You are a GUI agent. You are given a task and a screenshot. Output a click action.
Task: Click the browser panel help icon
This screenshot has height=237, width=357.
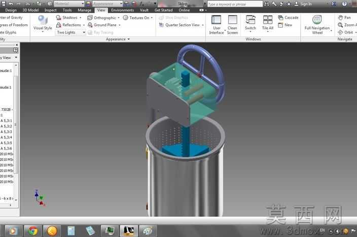15,50
